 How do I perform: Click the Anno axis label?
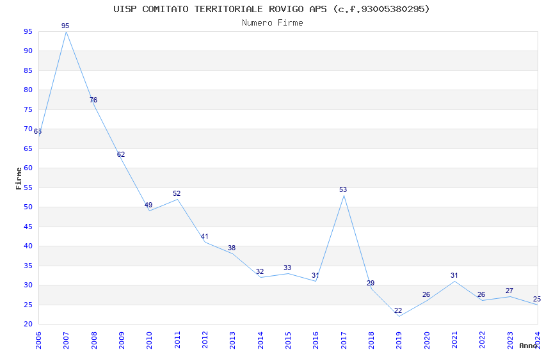coord(528,346)
